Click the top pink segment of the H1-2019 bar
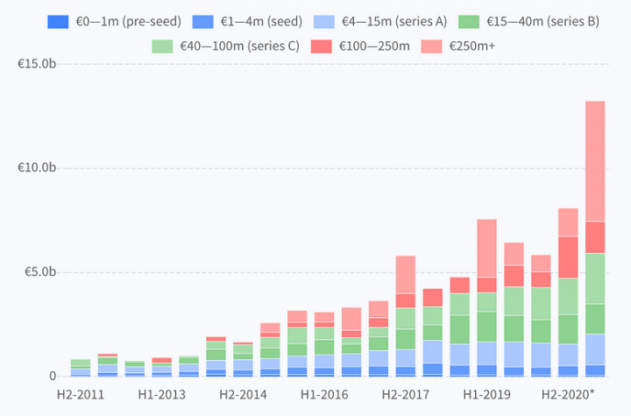Screen dimensions: 631x416 [x=486, y=248]
